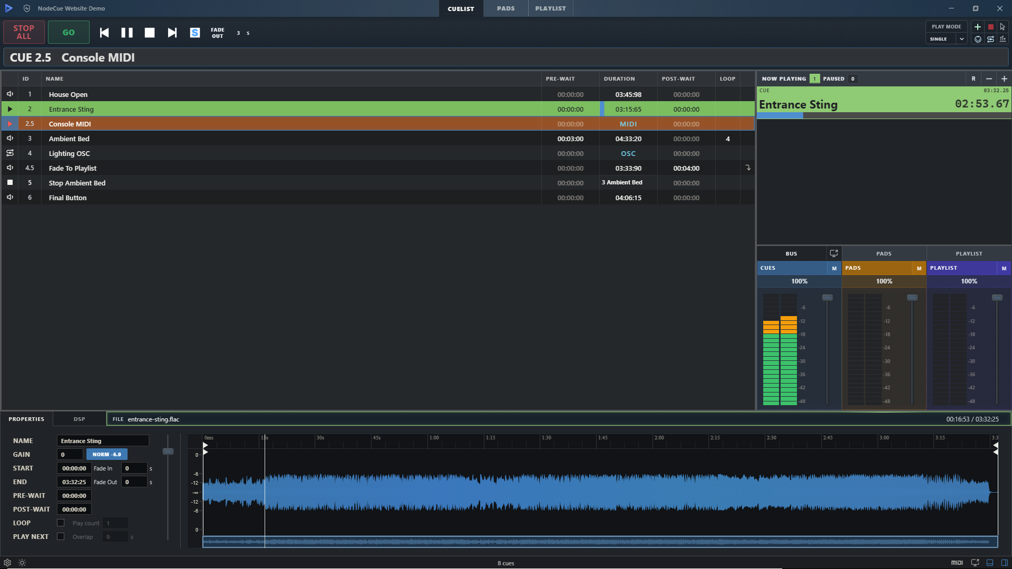Click the shield icon in title bar
The height and width of the screenshot is (569, 1012).
(x=27, y=8)
